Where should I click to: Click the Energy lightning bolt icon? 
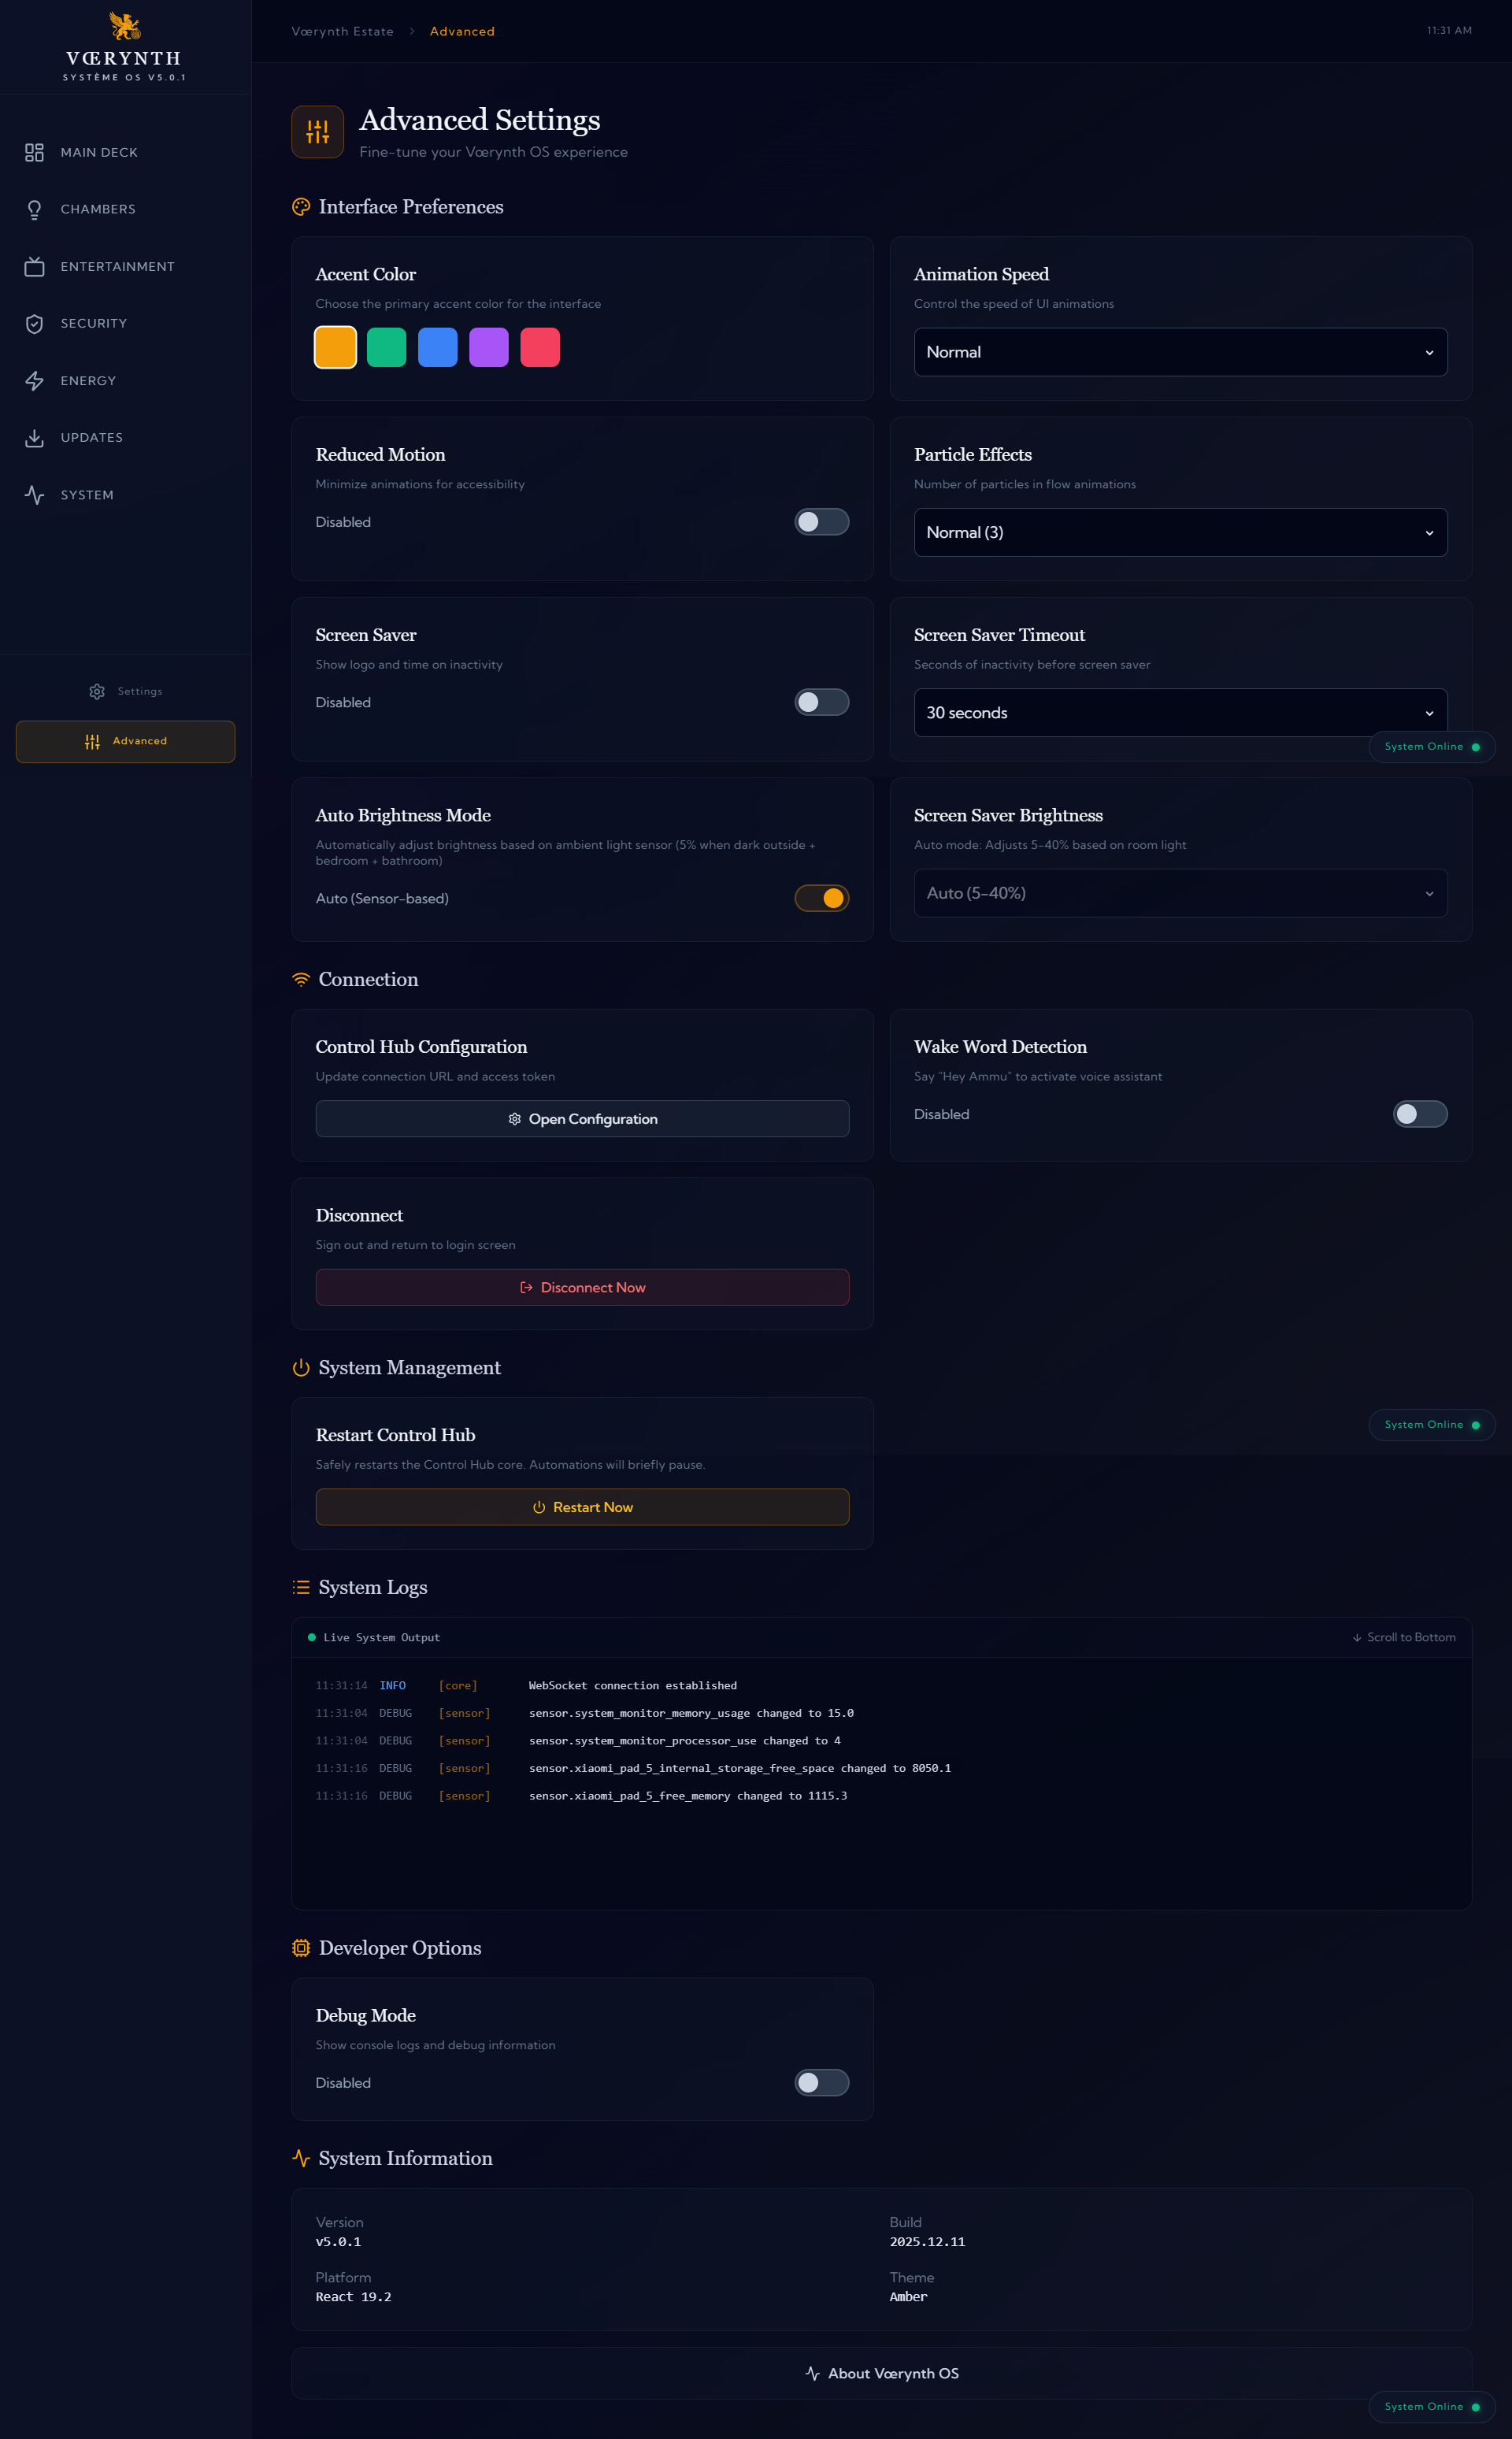point(34,381)
